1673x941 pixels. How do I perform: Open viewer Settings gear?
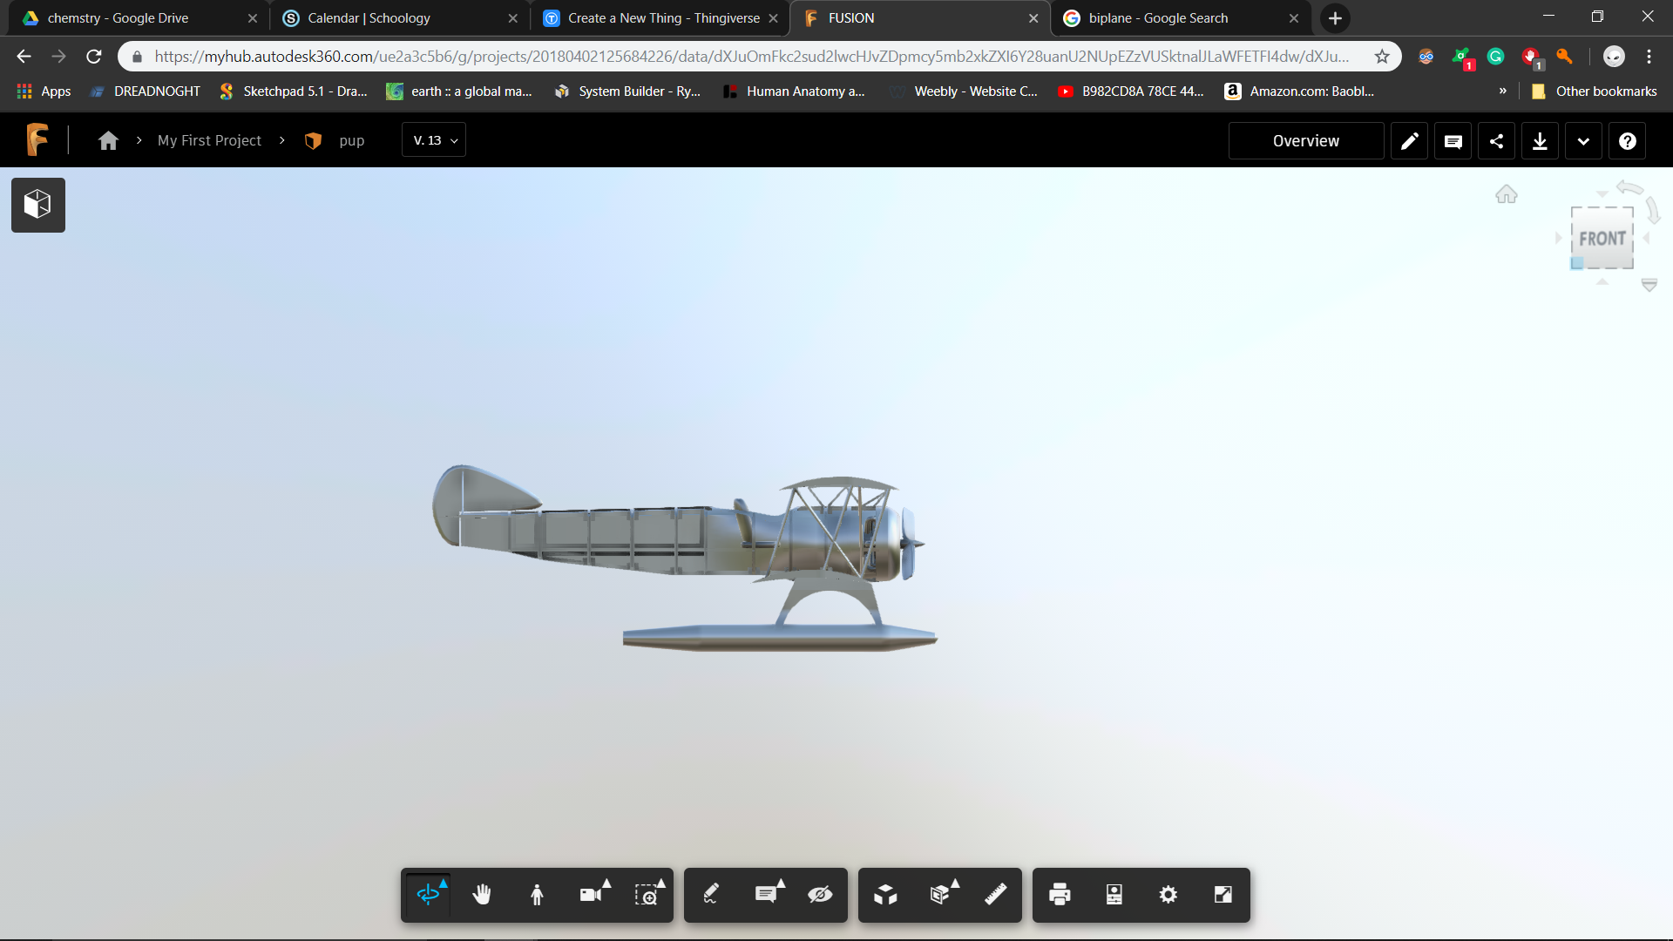tap(1168, 895)
